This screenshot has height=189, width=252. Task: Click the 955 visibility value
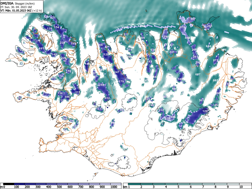(x=215, y=80)
